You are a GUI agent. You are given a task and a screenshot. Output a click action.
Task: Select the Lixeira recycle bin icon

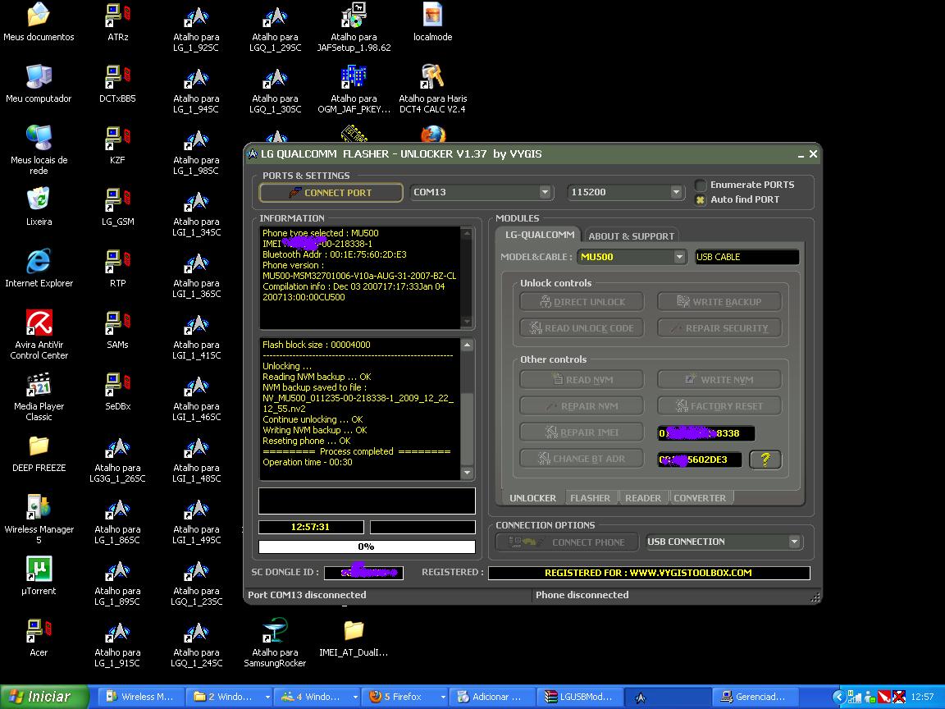[39, 206]
